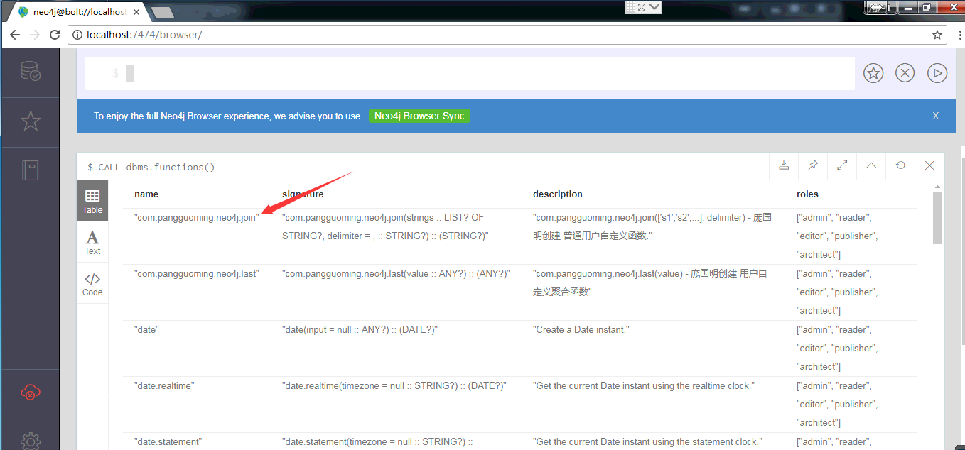This screenshot has width=965, height=450.
Task: Open the database information sidebar icon
Action: tap(30, 72)
